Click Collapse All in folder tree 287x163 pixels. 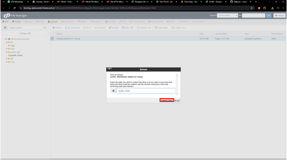[x=25, y=34]
